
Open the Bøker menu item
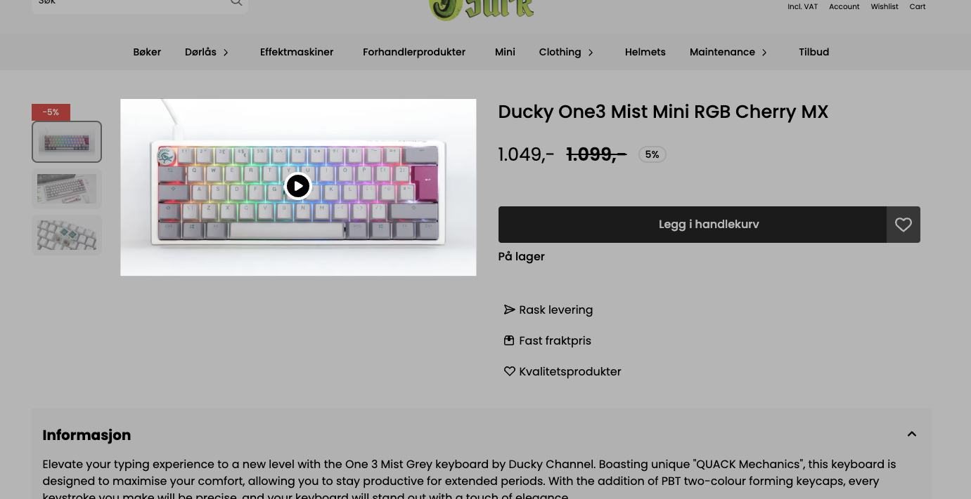coord(147,52)
